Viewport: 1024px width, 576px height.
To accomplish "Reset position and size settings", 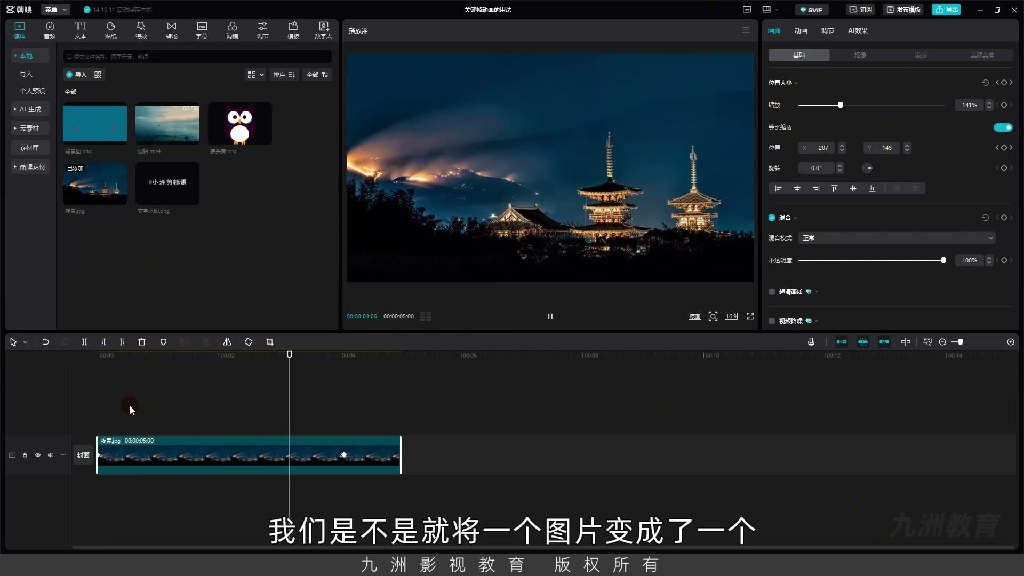I will 986,83.
